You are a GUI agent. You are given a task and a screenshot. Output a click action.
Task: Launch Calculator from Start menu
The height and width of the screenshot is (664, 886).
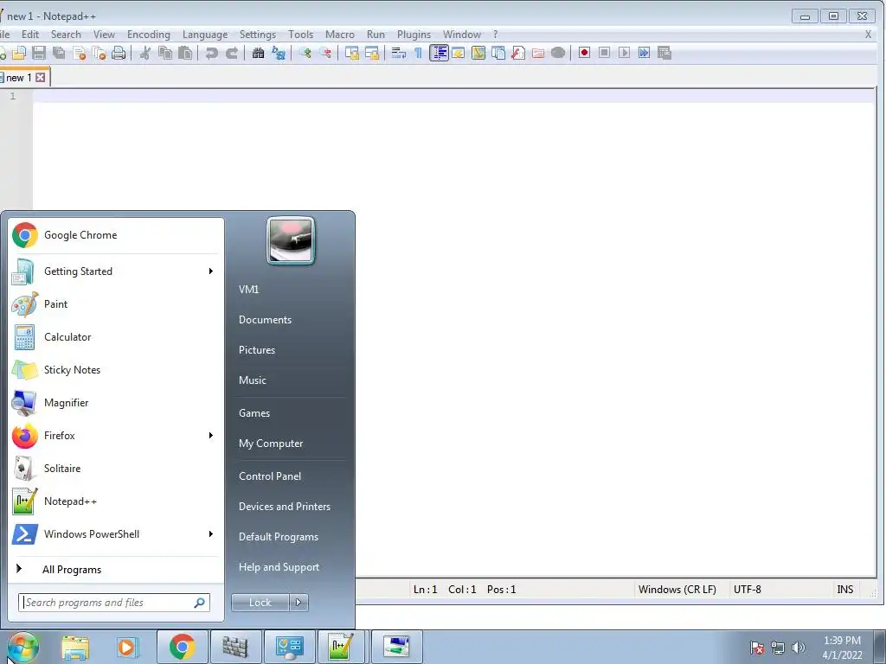116,337
